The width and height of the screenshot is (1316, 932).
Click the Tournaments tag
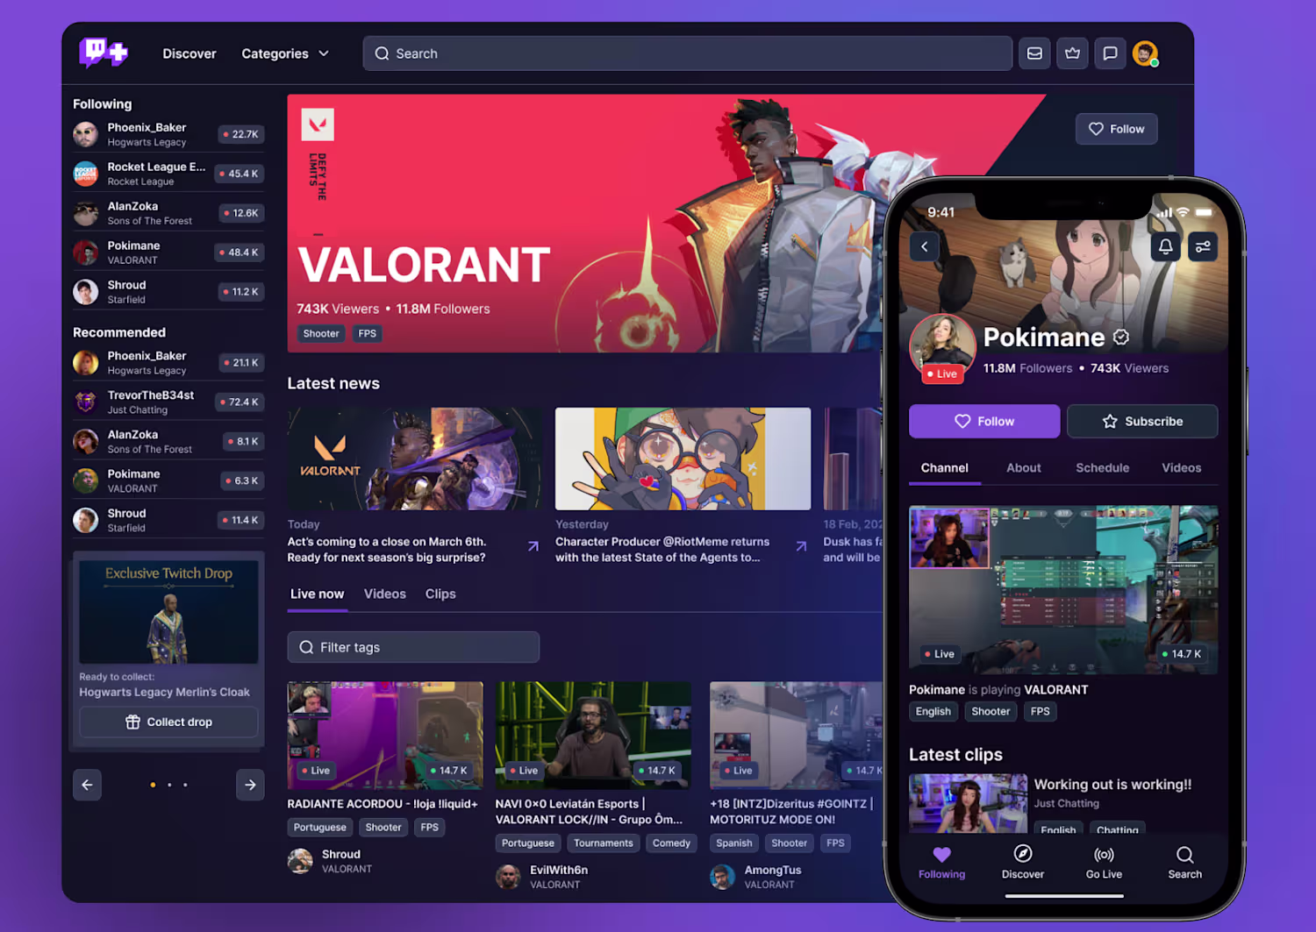(x=604, y=843)
